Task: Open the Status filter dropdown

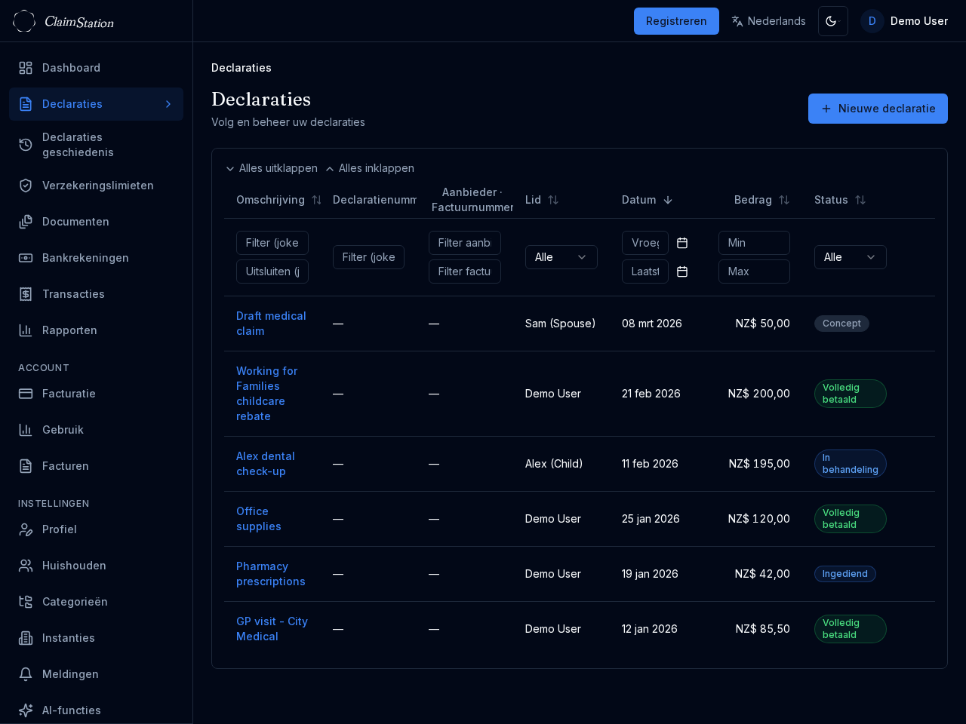Action: point(850,257)
